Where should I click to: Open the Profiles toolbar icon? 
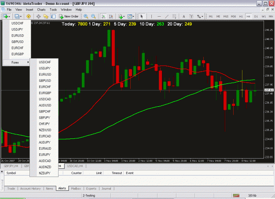pos(17,16)
